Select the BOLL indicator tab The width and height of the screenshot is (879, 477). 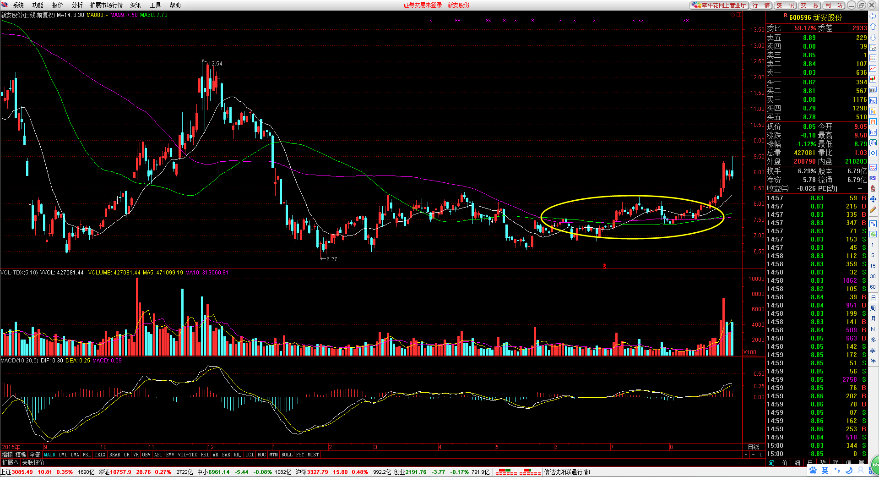[287, 455]
